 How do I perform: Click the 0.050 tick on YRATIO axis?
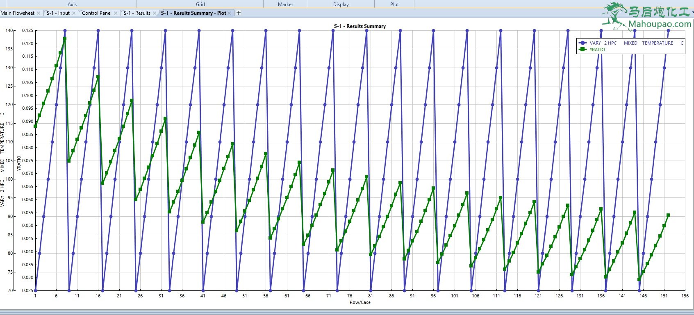click(x=27, y=225)
